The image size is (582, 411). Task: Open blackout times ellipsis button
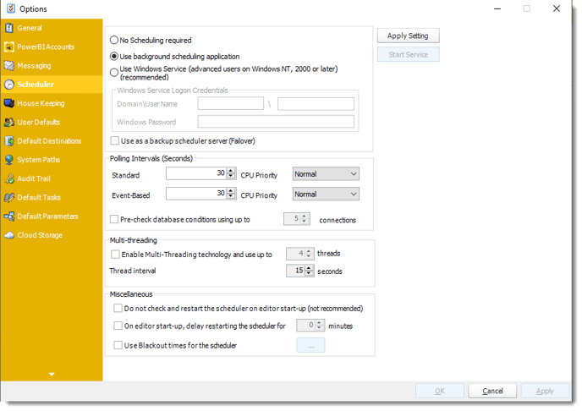point(310,345)
